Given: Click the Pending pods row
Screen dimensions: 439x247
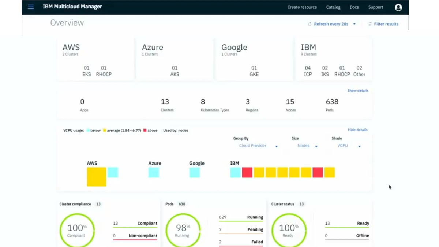Looking at the screenshot, I should coord(241,230).
